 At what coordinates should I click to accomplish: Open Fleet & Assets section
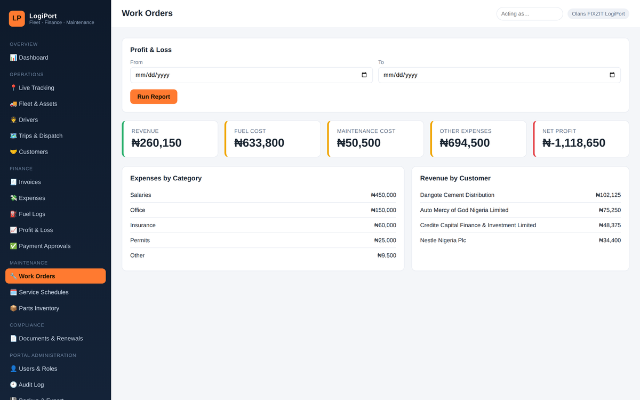(x=55, y=104)
